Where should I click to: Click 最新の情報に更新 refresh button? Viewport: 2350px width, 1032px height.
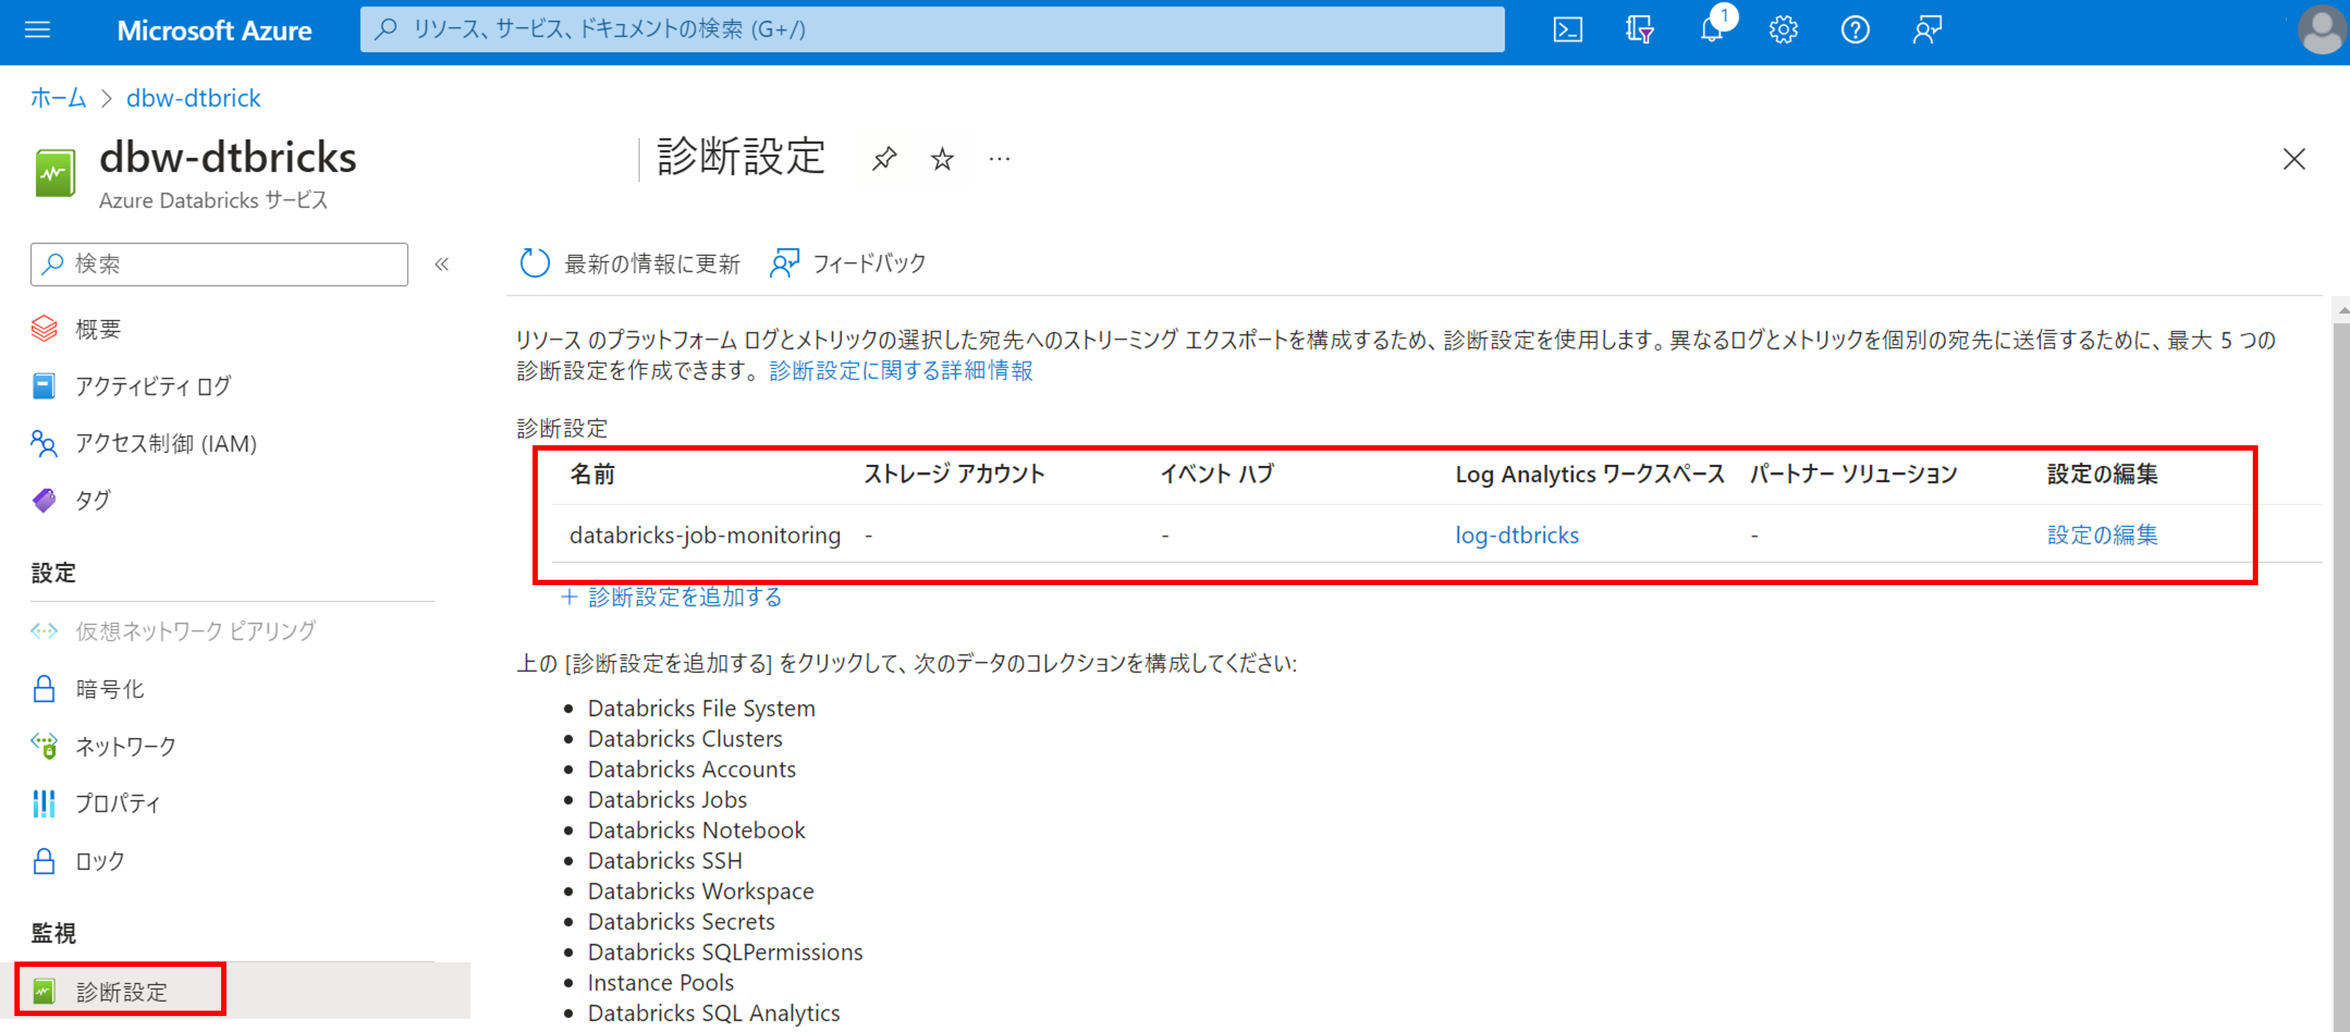pos(630,263)
